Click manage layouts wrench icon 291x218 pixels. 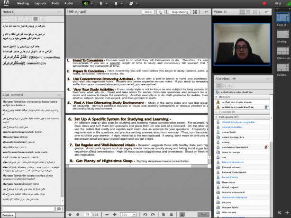point(279,213)
